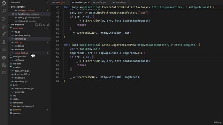Expand the templates folder
Screen dimensions: 223x125
(18, 103)
